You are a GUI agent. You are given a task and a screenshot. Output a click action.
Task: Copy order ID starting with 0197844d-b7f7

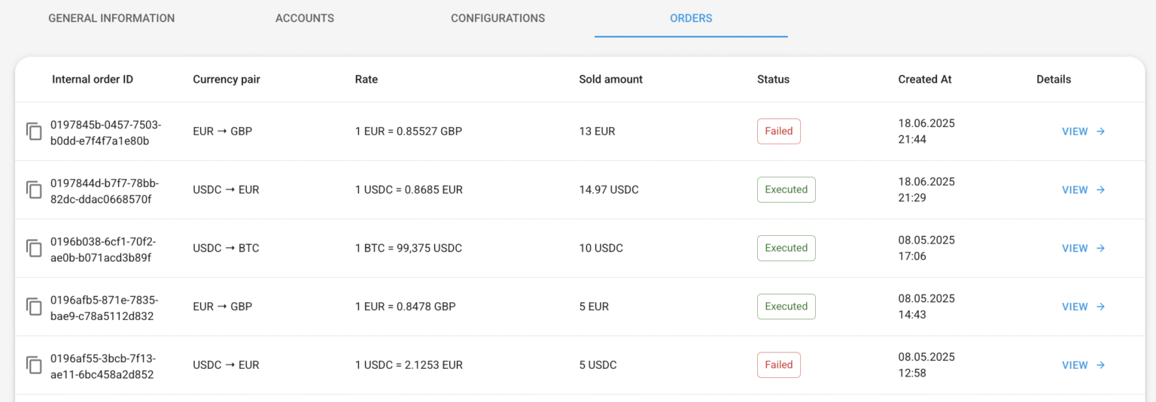coord(34,190)
